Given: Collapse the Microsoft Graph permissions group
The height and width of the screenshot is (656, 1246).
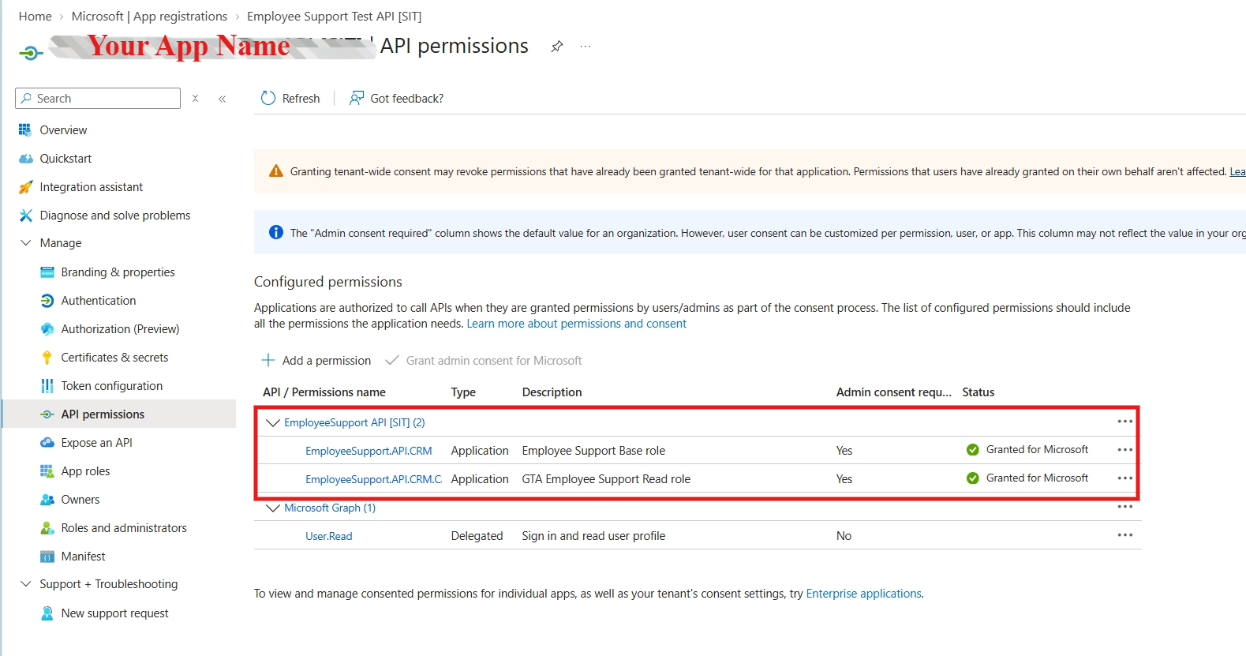Looking at the screenshot, I should (273, 508).
